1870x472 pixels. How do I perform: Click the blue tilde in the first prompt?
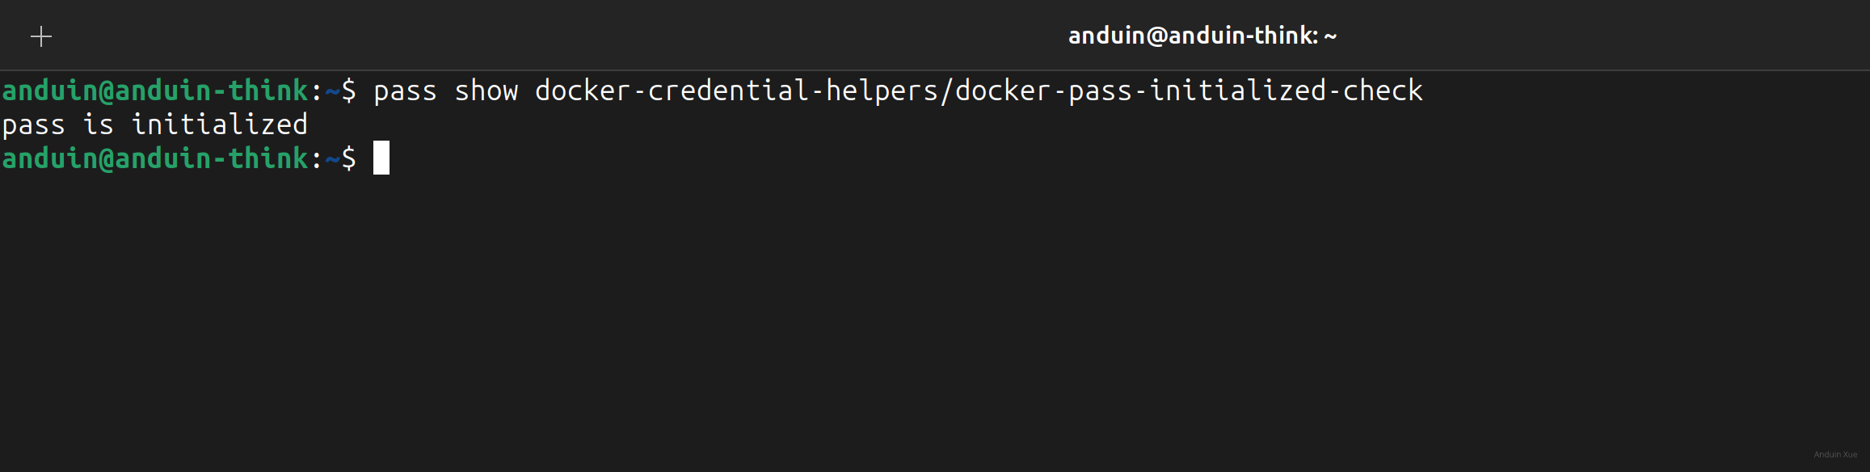tap(332, 91)
